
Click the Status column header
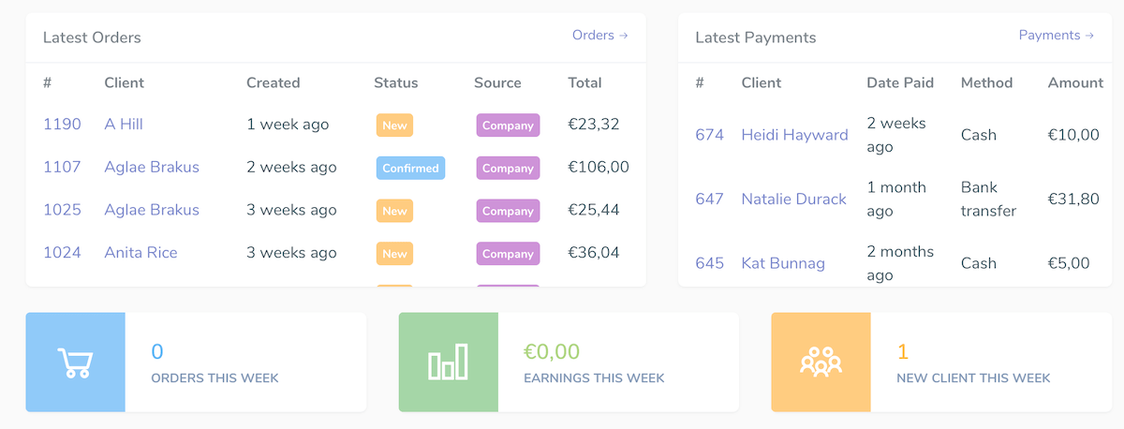click(x=395, y=82)
